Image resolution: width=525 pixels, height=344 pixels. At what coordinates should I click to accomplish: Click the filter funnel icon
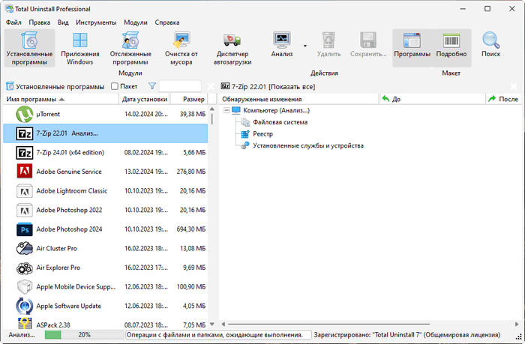(152, 86)
